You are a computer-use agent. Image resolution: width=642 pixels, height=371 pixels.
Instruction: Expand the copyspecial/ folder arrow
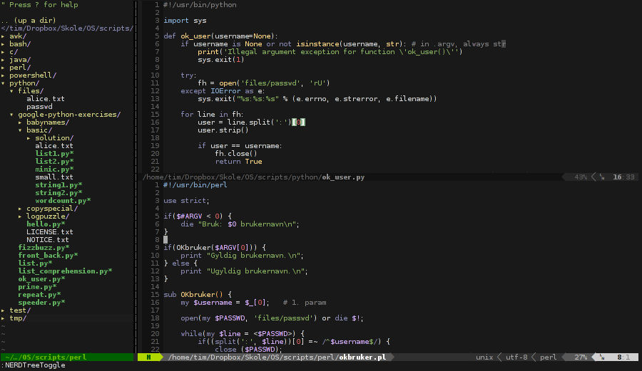[x=20, y=209]
